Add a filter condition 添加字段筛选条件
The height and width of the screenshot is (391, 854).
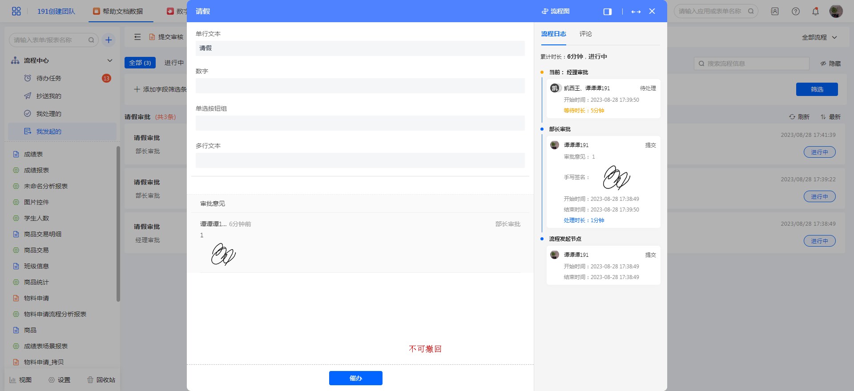coord(161,89)
